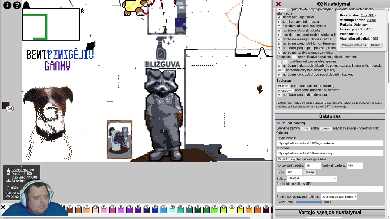Click the clock icon beside 00:02
This screenshot has height=219, width=390.
(8, 197)
